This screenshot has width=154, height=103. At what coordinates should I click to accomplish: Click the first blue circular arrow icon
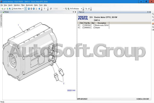click(29, 9)
